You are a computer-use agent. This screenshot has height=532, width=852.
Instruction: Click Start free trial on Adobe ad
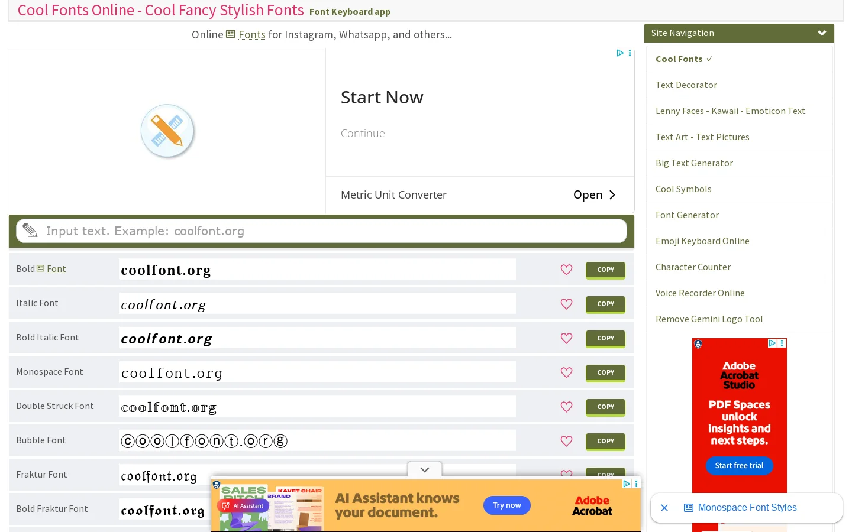(739, 466)
